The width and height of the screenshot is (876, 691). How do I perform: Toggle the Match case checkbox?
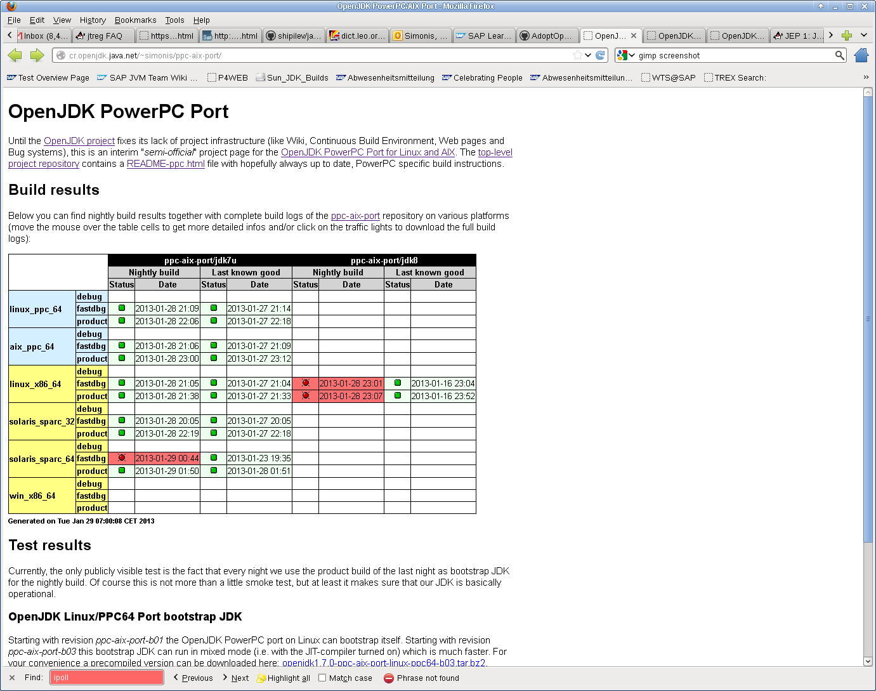(322, 678)
